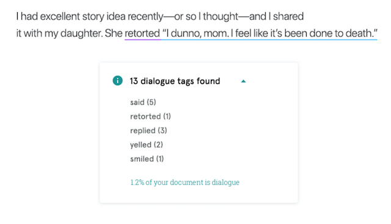Click the word 'shared' ending first line
The width and height of the screenshot is (391, 224).
[x=288, y=16]
